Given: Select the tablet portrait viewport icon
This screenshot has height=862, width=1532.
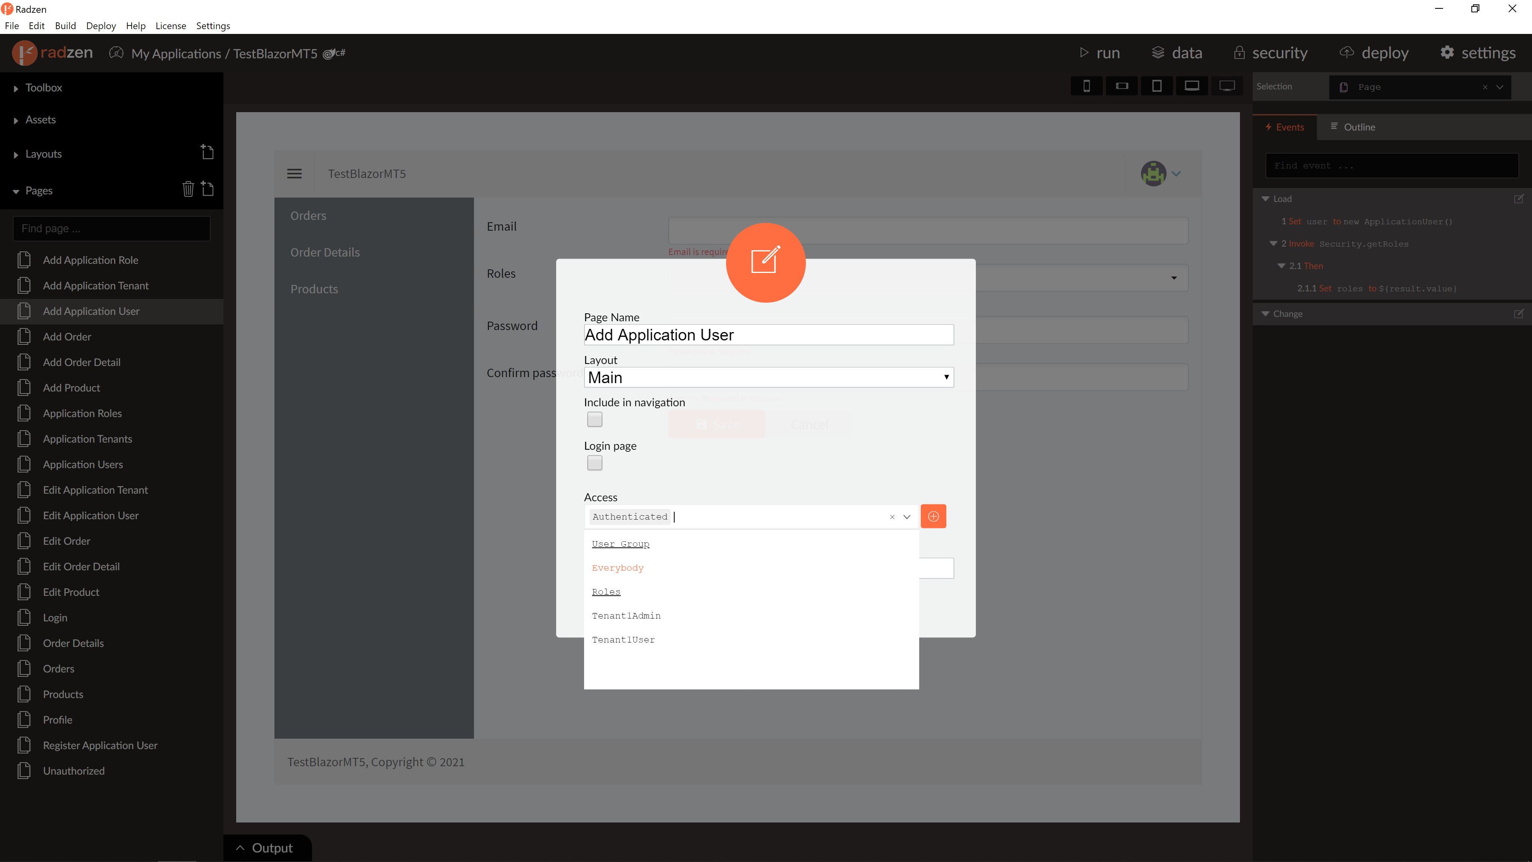Looking at the screenshot, I should point(1157,86).
